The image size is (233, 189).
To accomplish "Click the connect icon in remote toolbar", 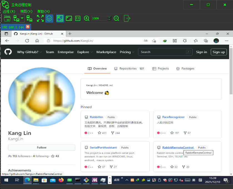I will pyautogui.click(x=16, y=18).
